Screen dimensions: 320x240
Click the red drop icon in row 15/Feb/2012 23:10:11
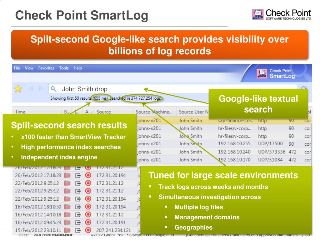pos(88,230)
